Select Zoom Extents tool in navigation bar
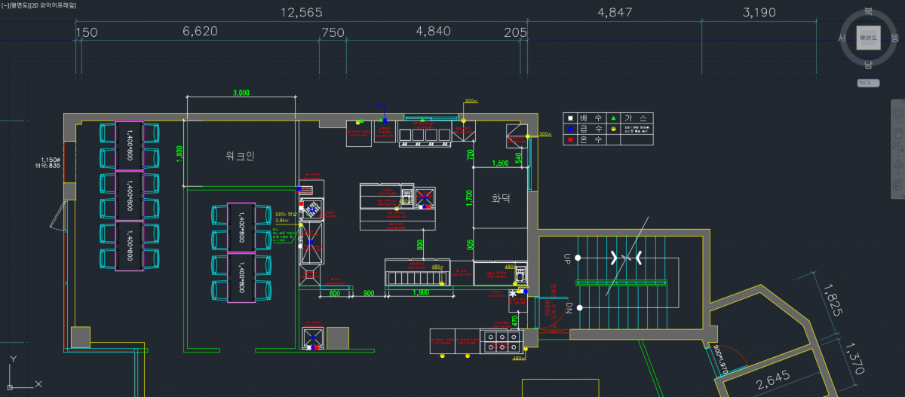Image resolution: width=905 pixels, height=397 pixels. (897, 144)
